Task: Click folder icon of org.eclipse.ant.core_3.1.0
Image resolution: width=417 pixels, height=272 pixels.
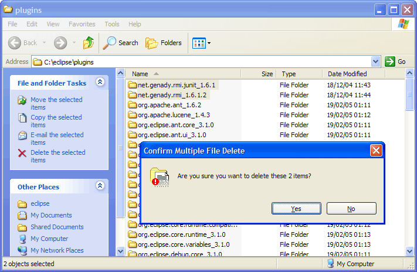Action: (132, 125)
